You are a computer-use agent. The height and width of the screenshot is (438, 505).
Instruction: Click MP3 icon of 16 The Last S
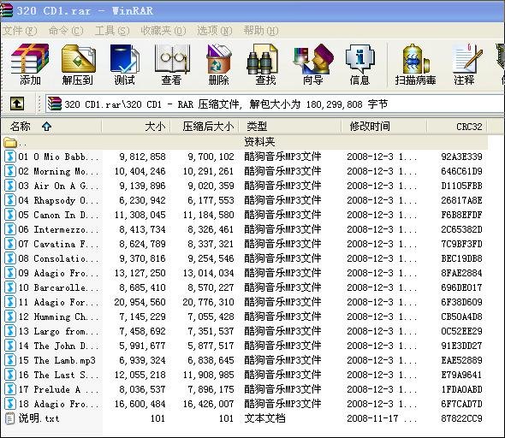point(10,375)
